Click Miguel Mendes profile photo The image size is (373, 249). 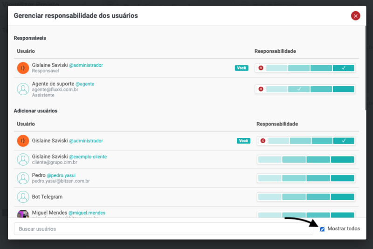tap(23, 214)
